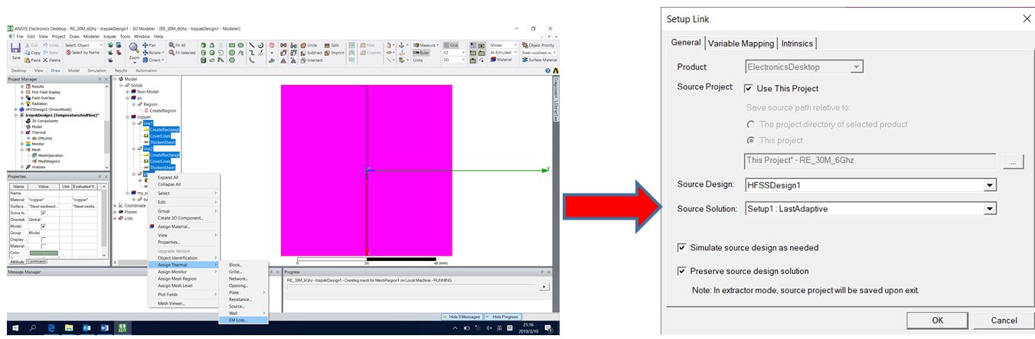
Task: Select 'This project' radio button
Action: coord(750,141)
